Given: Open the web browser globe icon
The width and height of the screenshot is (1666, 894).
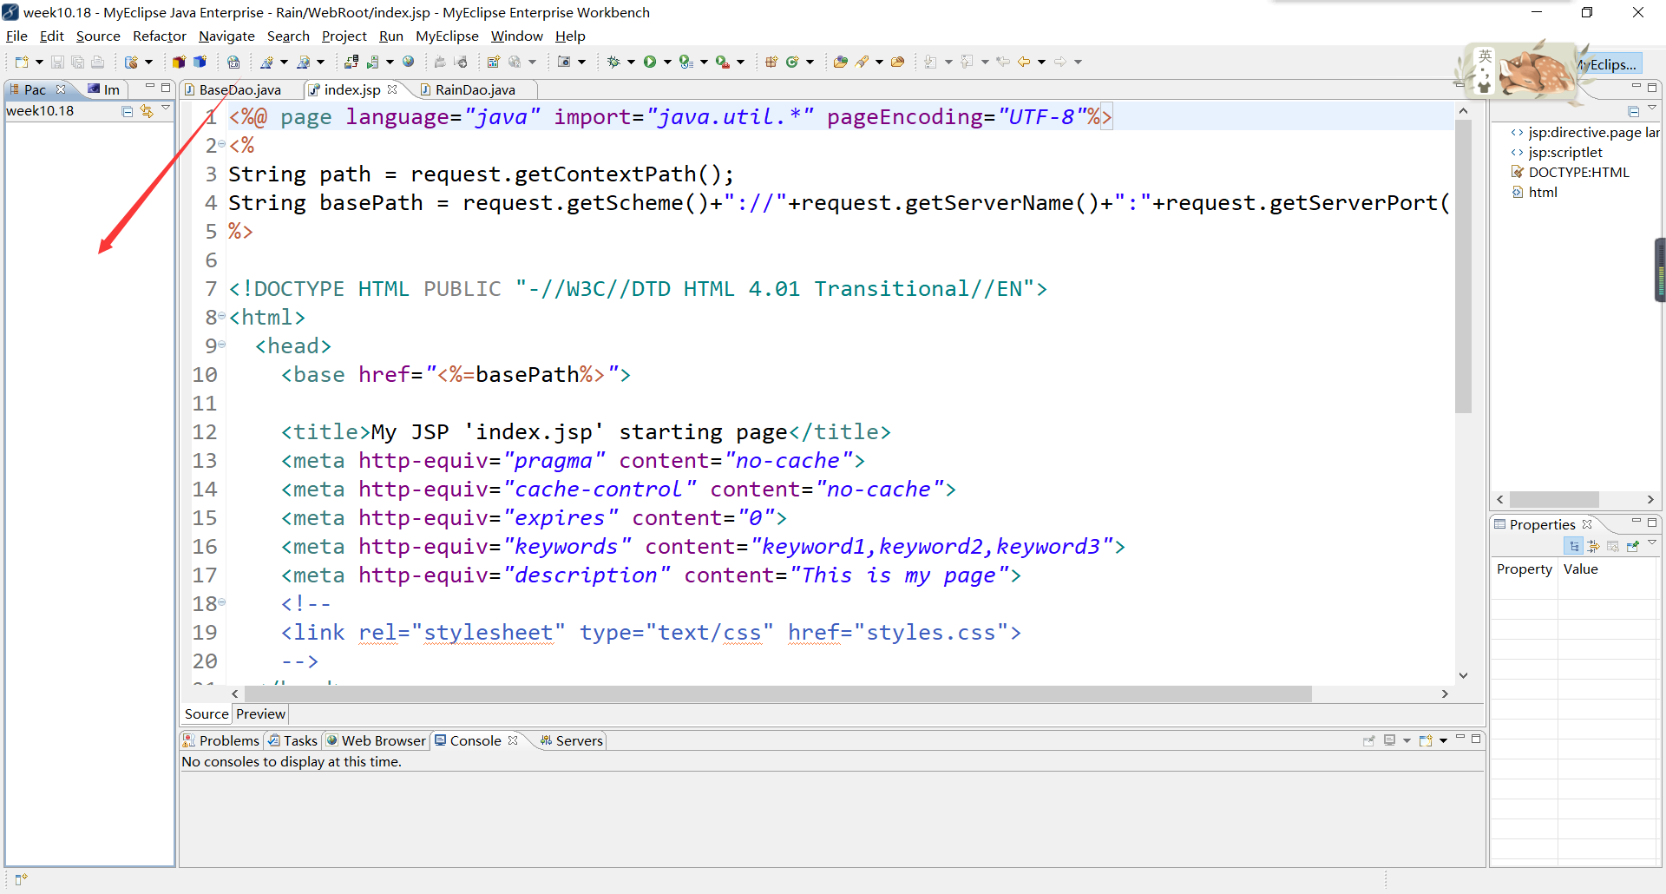Looking at the screenshot, I should point(409,62).
